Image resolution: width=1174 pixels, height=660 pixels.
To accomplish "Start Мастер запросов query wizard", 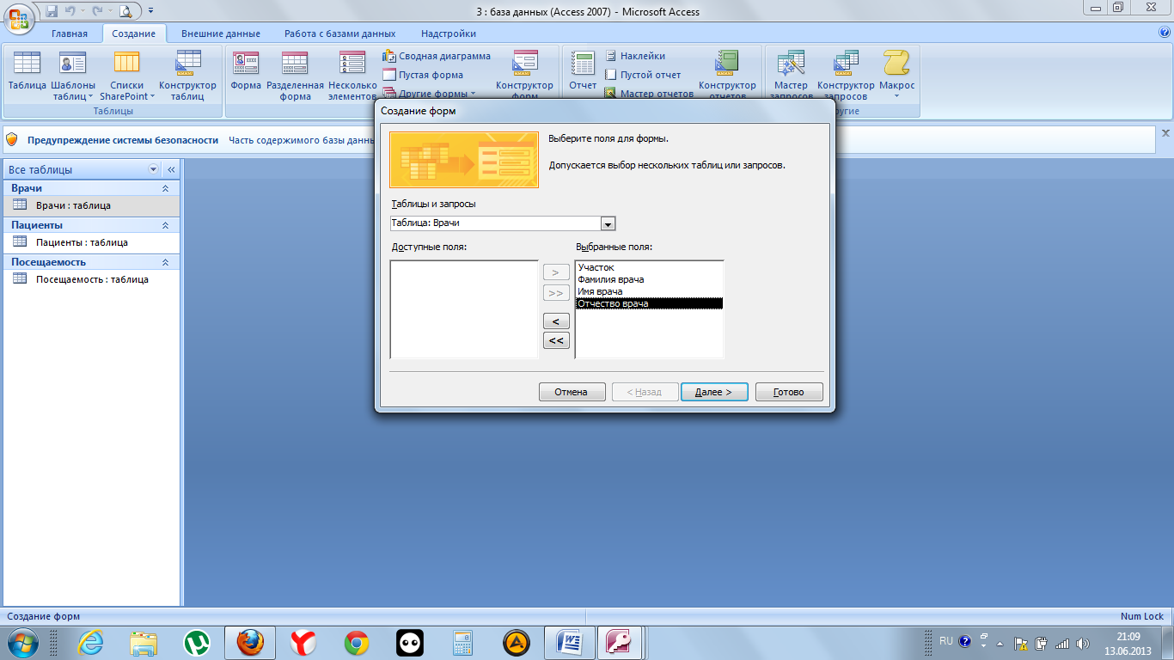I will pos(791,75).
